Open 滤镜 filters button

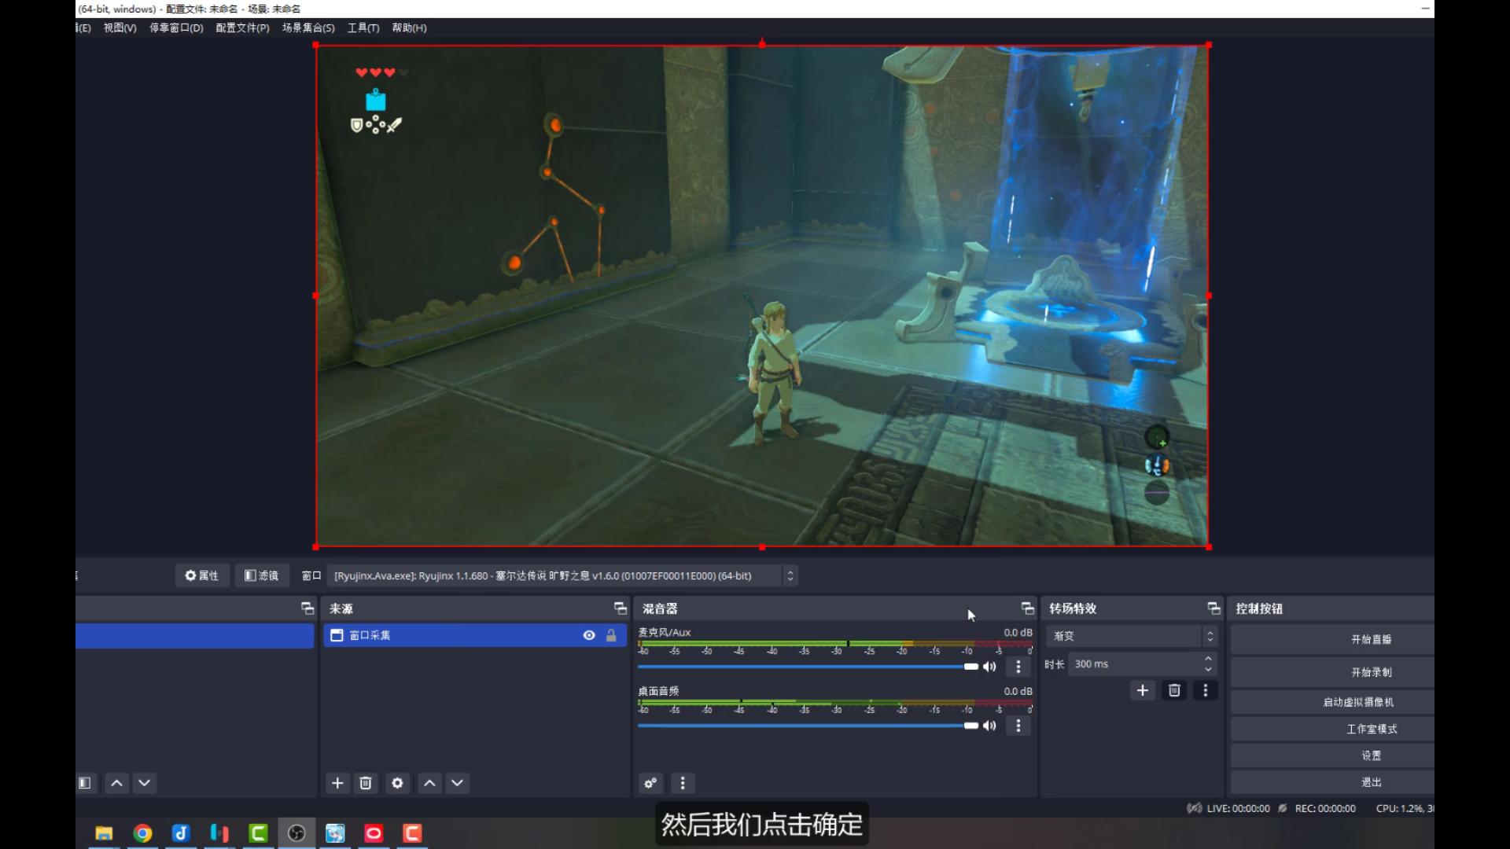(x=262, y=575)
